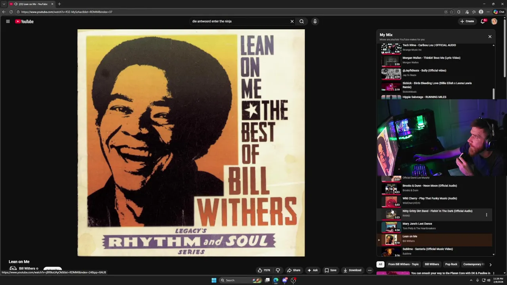
Task: Open the Favorites list icon
Action: point(474,12)
